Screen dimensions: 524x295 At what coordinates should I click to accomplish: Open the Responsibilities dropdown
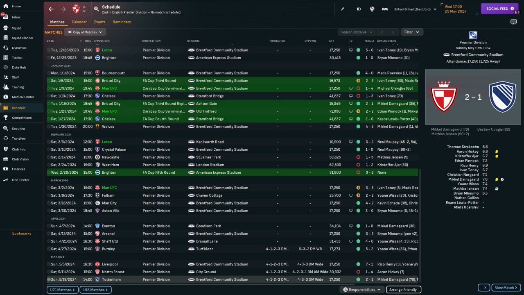click(x=362, y=290)
